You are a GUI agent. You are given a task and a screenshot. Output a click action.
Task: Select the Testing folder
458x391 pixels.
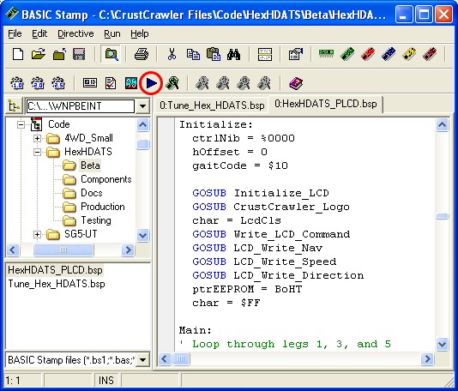point(96,220)
